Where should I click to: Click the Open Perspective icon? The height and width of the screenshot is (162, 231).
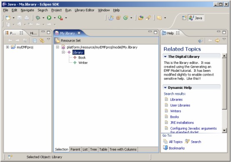(x=184, y=18)
